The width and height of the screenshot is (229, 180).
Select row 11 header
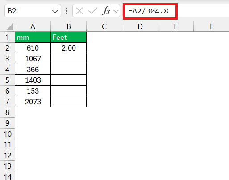click(8, 145)
